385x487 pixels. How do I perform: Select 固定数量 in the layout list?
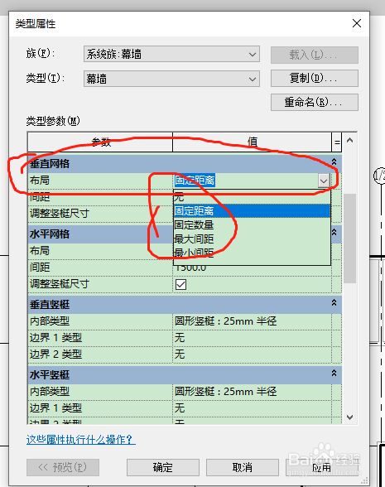coord(252,225)
